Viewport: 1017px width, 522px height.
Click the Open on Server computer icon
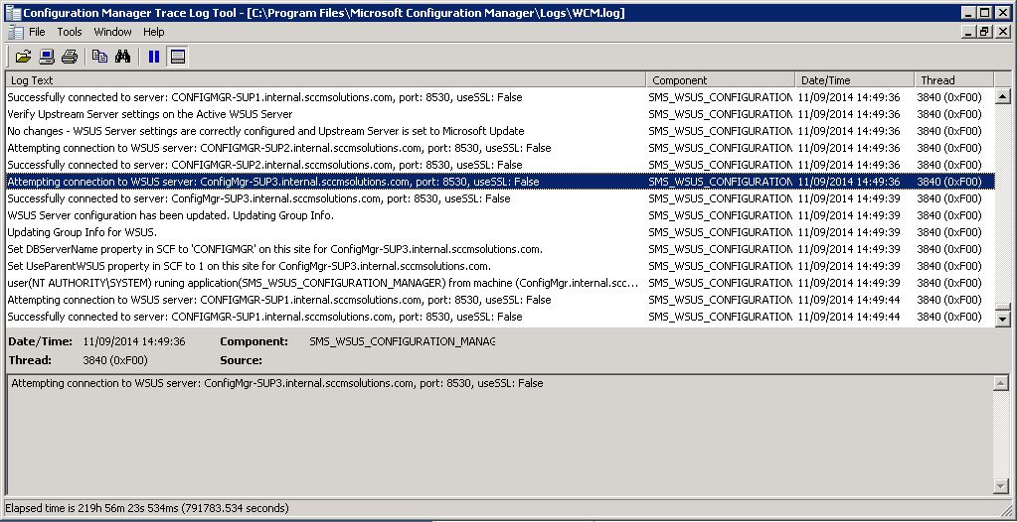coord(47,57)
